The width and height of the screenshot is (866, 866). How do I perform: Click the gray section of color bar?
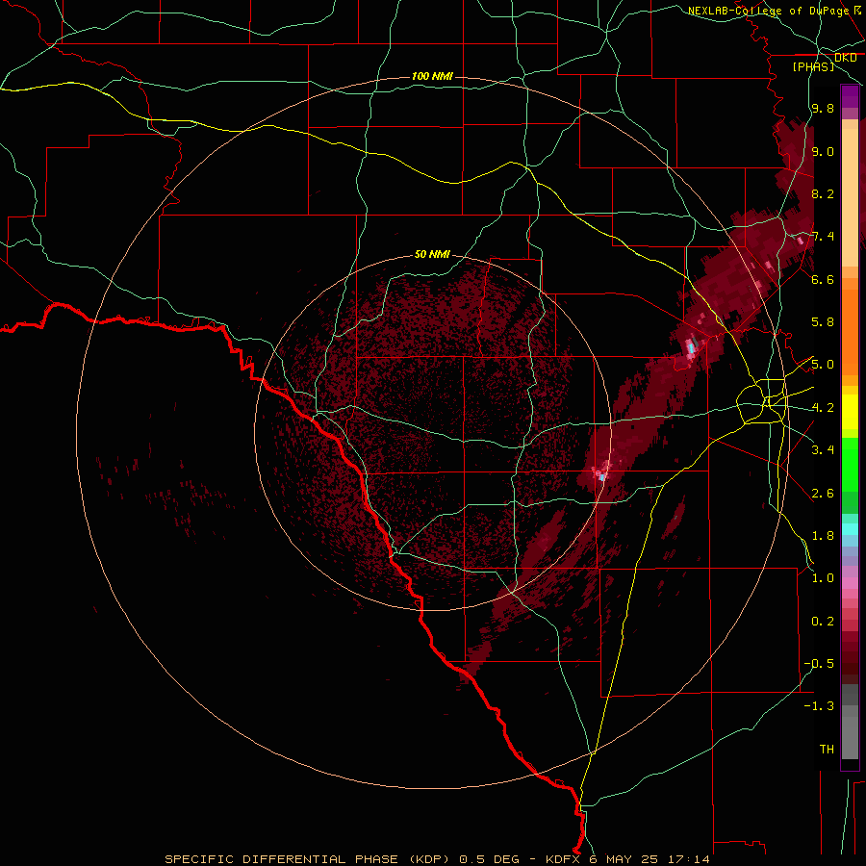850,721
